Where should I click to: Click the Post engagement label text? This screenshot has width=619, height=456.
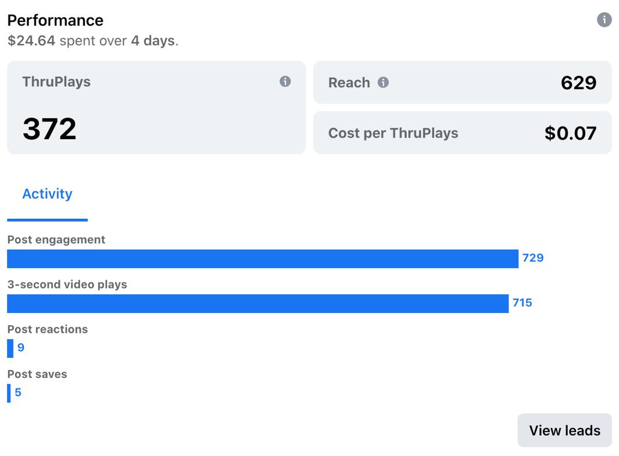pyautogui.click(x=56, y=240)
